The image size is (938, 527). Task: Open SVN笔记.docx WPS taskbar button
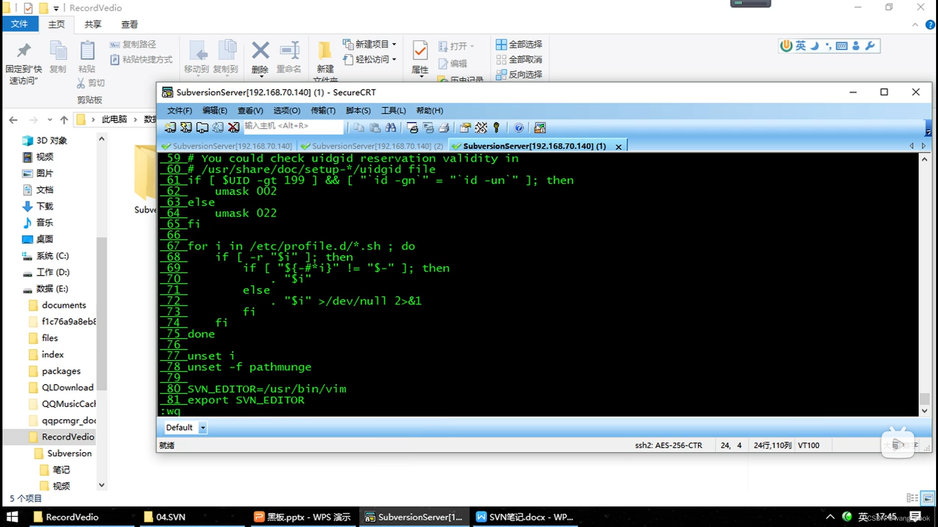[x=525, y=517]
